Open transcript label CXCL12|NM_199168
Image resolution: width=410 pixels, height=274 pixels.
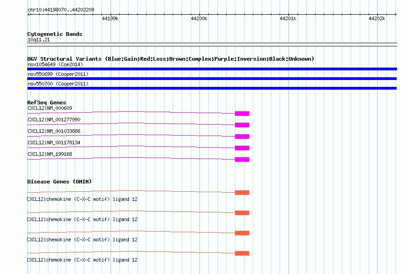click(50, 154)
